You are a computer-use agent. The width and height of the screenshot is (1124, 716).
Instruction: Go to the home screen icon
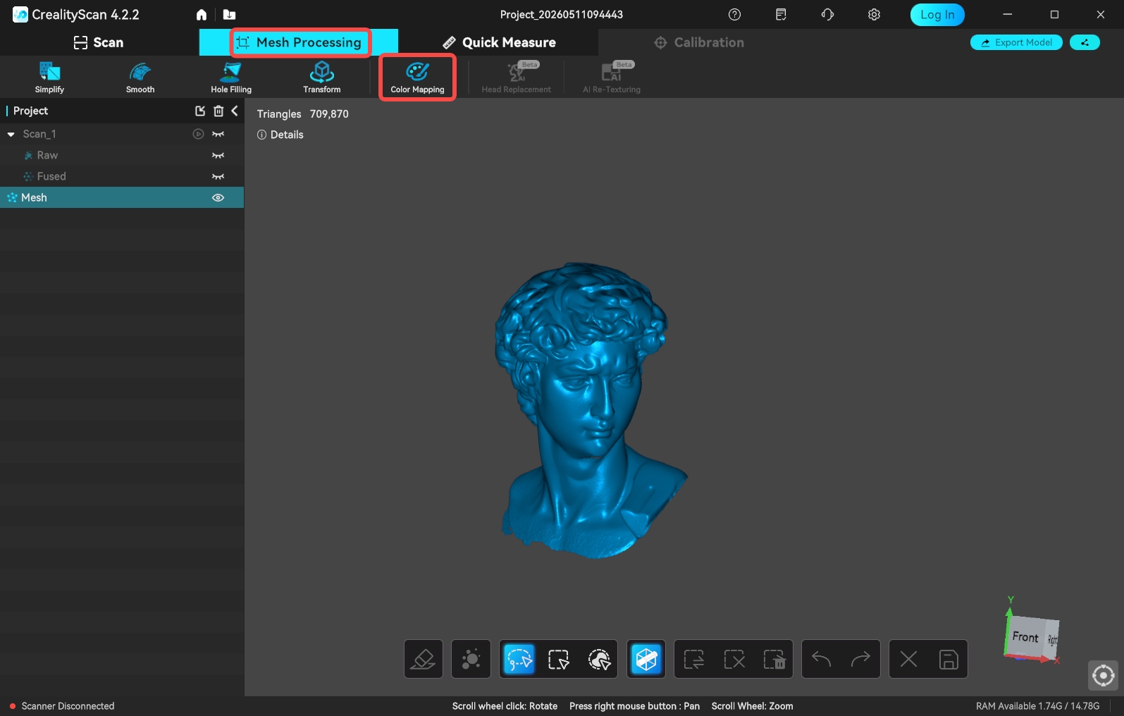202,15
